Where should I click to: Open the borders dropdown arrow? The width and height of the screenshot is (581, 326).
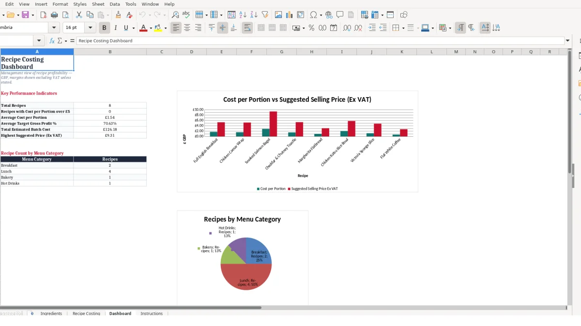tap(403, 28)
